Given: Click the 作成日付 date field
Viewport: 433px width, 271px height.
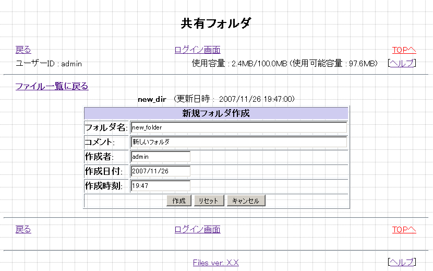Looking at the screenshot, I should pyautogui.click(x=160, y=171).
